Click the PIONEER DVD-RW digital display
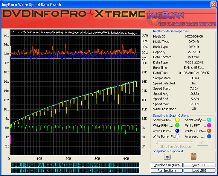 tap(75, 165)
